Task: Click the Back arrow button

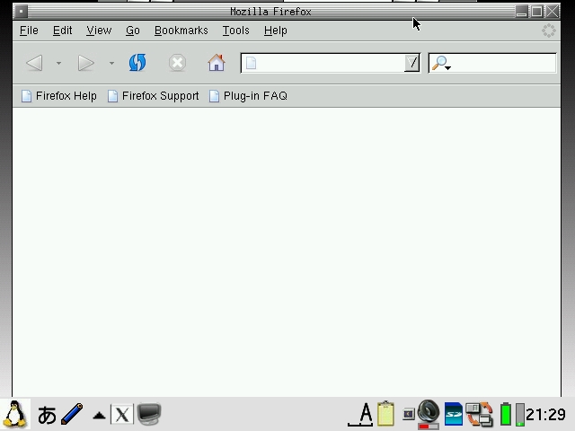Action: 35,63
